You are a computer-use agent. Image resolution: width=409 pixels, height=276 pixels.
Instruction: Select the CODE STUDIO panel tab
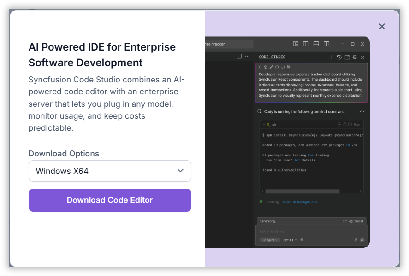coord(272,56)
